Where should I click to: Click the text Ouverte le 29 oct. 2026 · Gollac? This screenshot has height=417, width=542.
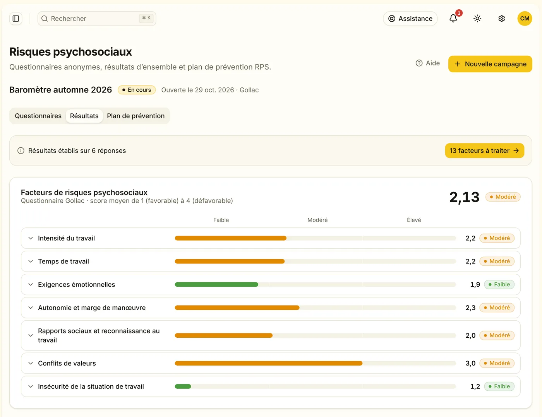[x=210, y=90]
